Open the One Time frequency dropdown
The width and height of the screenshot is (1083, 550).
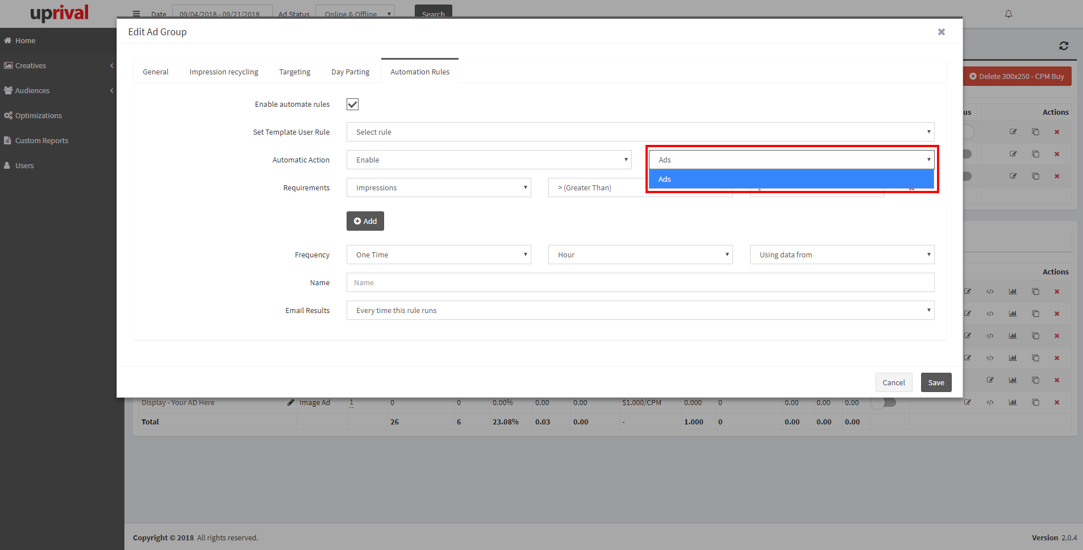click(x=439, y=255)
